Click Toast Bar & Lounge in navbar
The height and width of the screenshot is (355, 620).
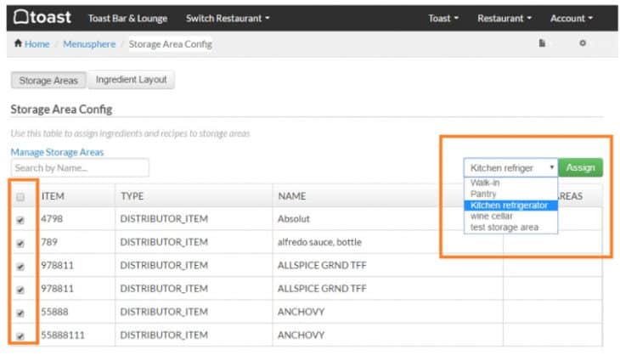pos(127,19)
